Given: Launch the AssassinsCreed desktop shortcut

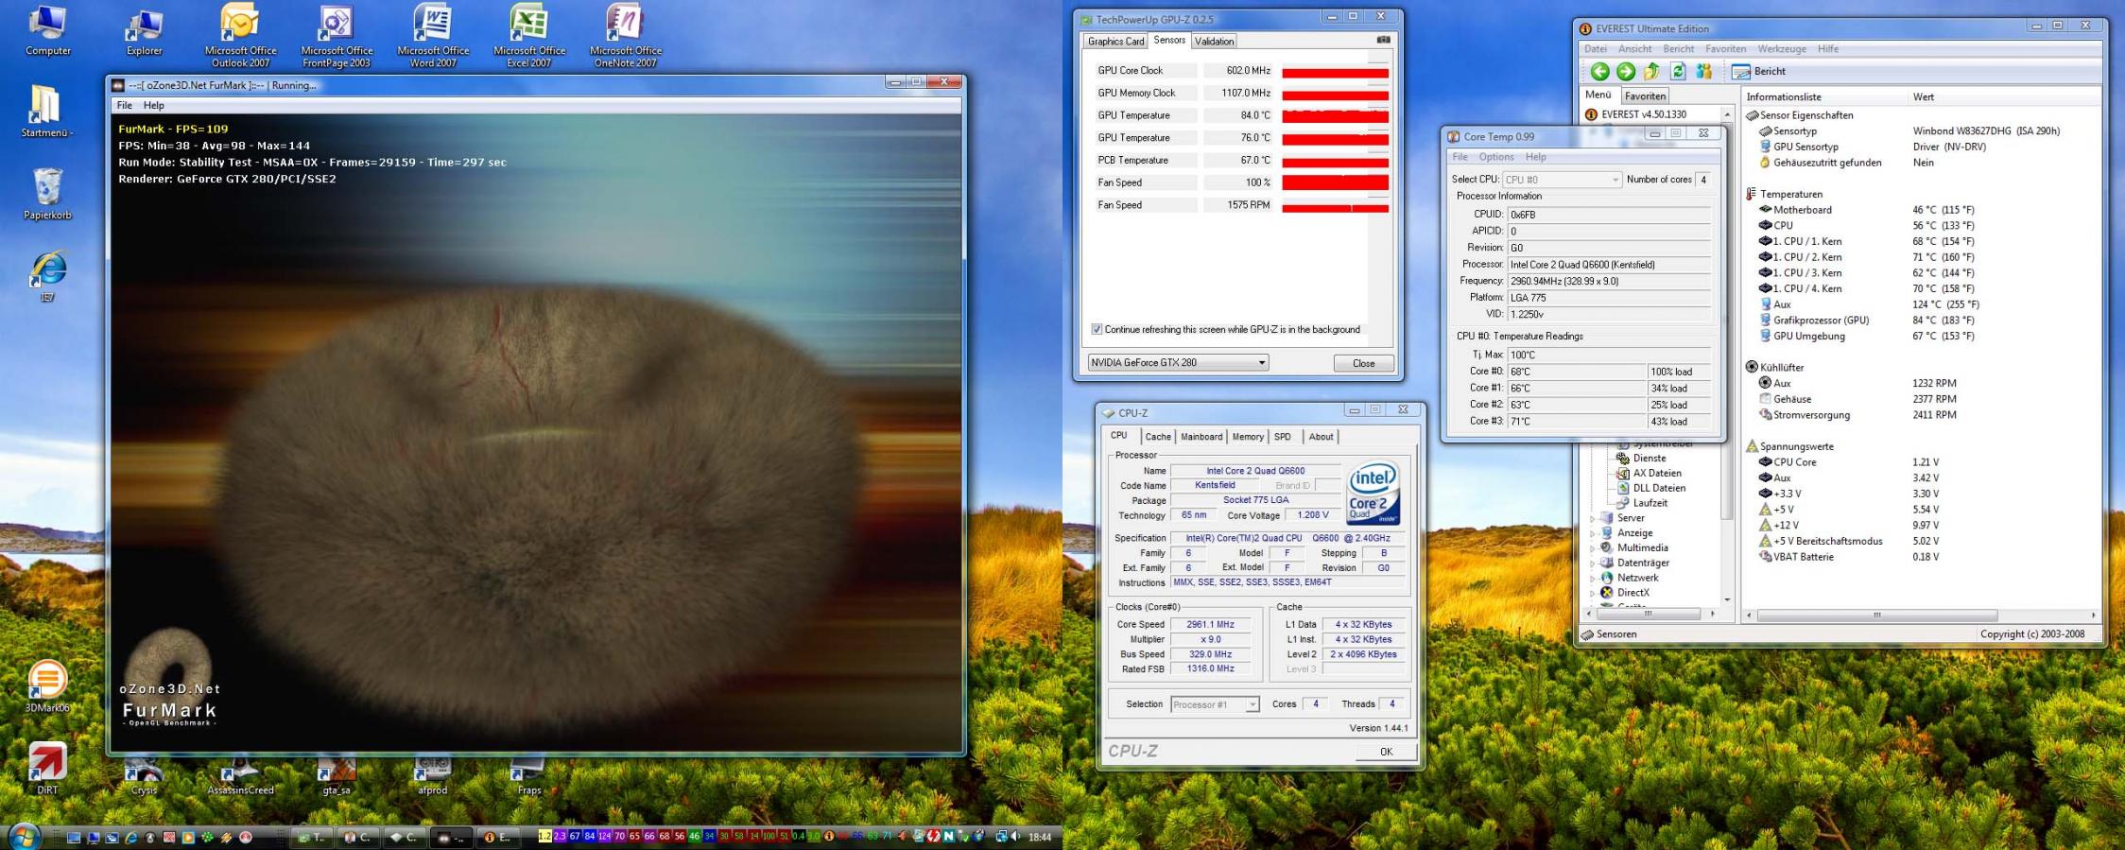Looking at the screenshot, I should (x=240, y=775).
